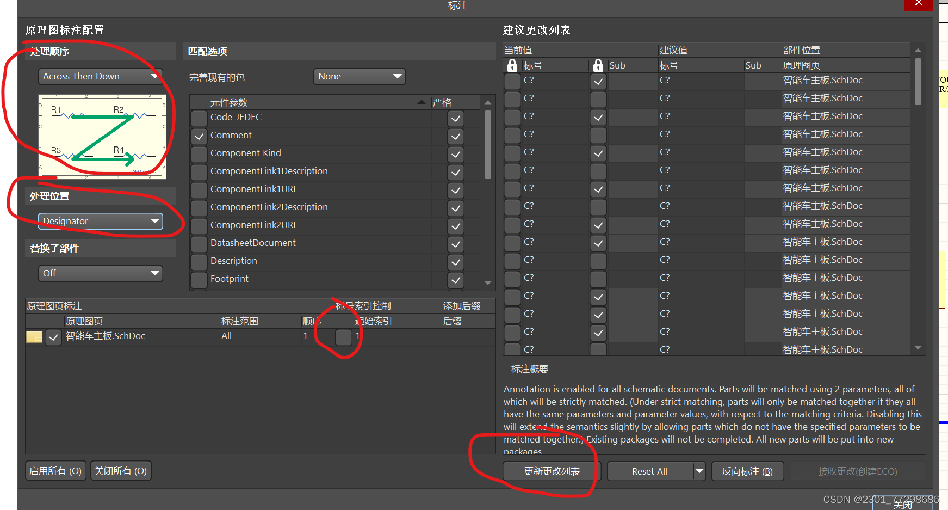Click the processing order Z-pattern preview image
The width and height of the screenshot is (948, 510).
click(x=102, y=137)
